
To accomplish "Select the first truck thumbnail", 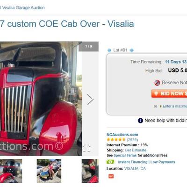I will point(11,171).
